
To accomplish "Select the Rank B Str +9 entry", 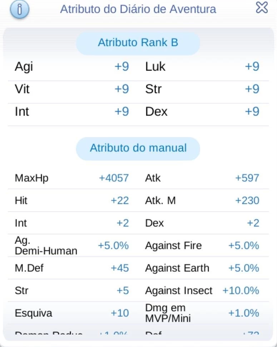I will click(x=202, y=89).
